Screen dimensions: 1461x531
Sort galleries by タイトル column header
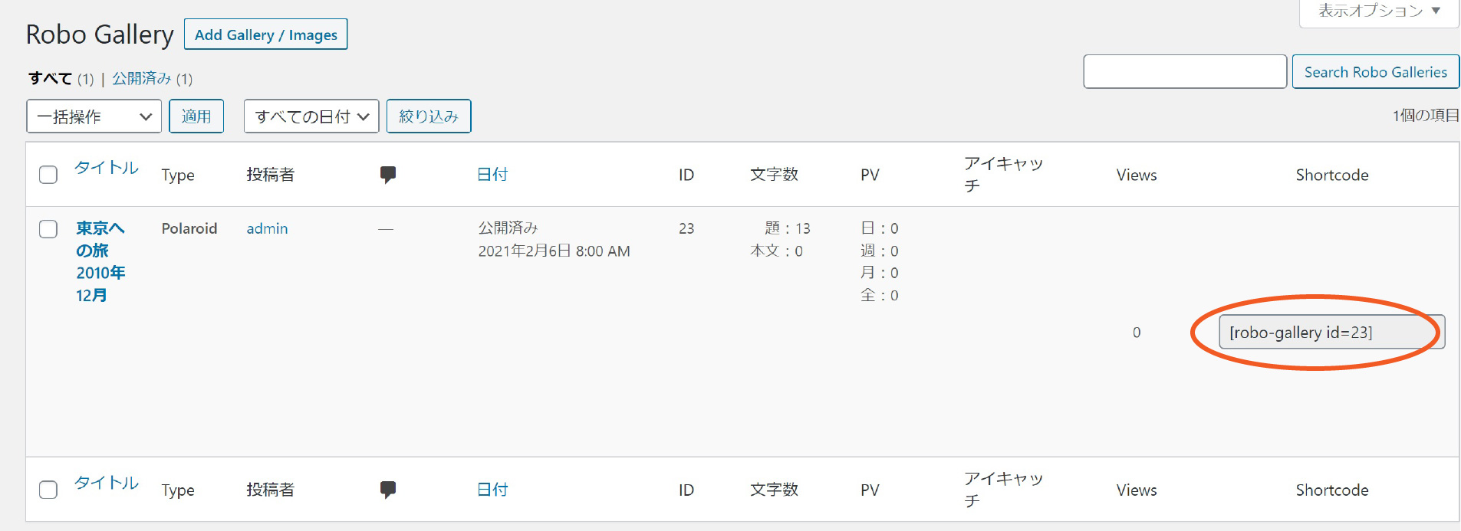(x=106, y=168)
